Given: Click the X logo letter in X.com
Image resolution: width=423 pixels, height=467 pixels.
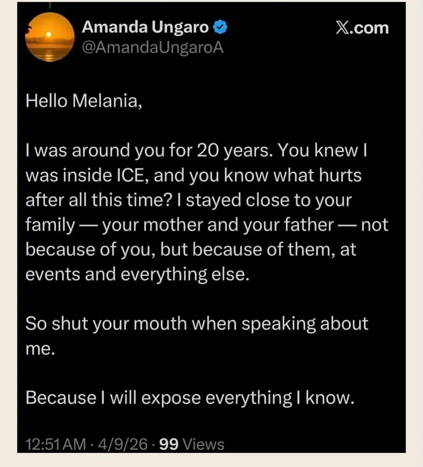Looking at the screenshot, I should tap(343, 28).
